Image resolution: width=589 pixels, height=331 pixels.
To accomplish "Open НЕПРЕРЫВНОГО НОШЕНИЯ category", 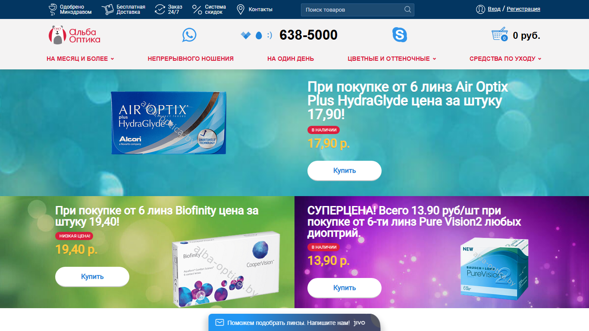I will (191, 59).
